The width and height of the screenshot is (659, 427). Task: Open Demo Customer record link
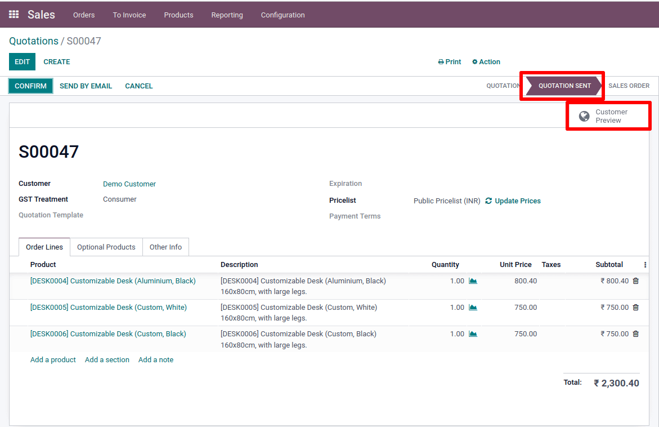(129, 184)
